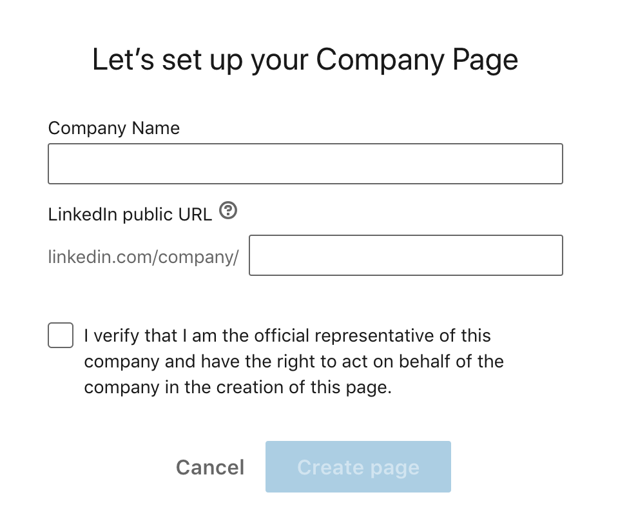
Task: Click the "Let's set up your Company Page" heading
Action: point(305,59)
